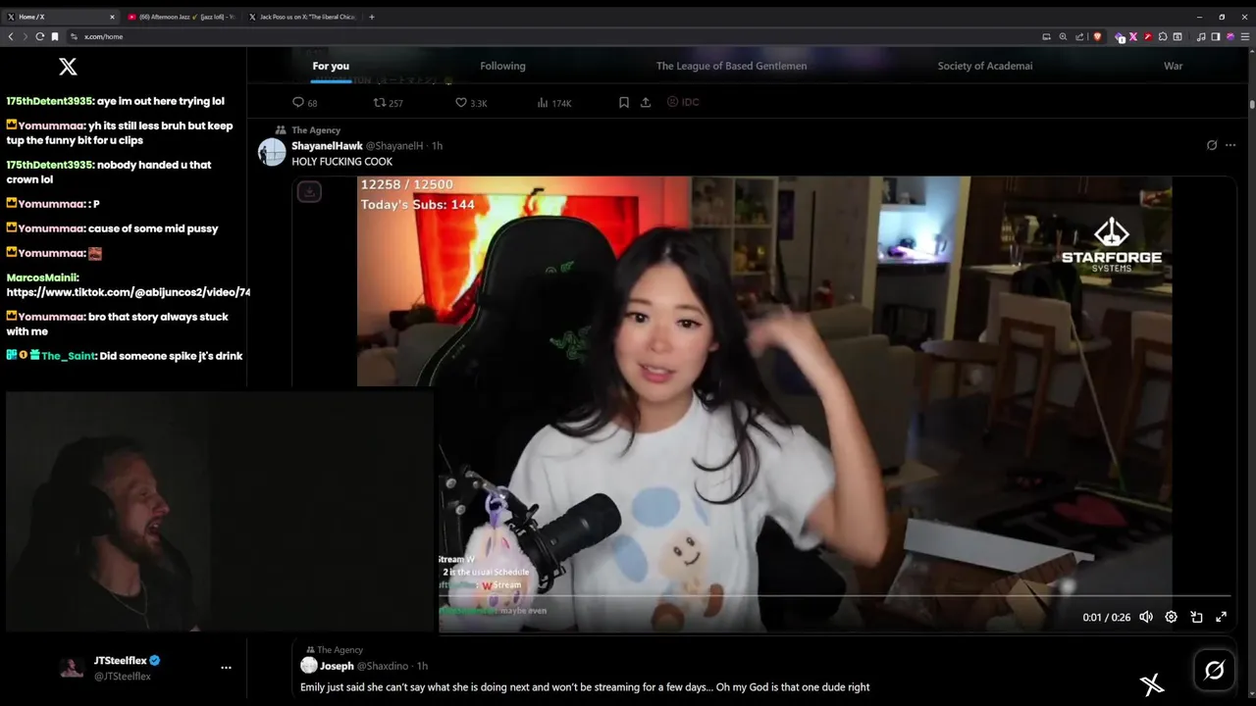Open the browser hamburger main menu

[x=1245, y=36]
